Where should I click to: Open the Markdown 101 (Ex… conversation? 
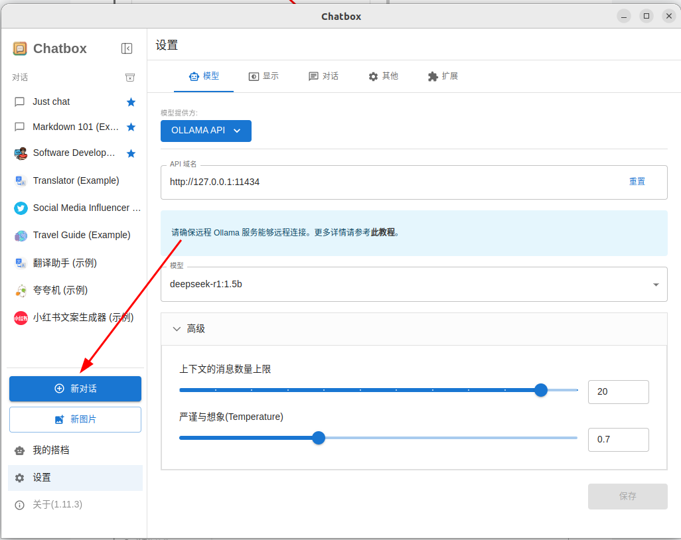[75, 127]
